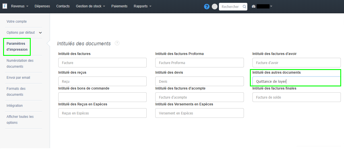Click the Intitulés des documents heading
344x149 pixels.
pyautogui.click(x=84, y=44)
